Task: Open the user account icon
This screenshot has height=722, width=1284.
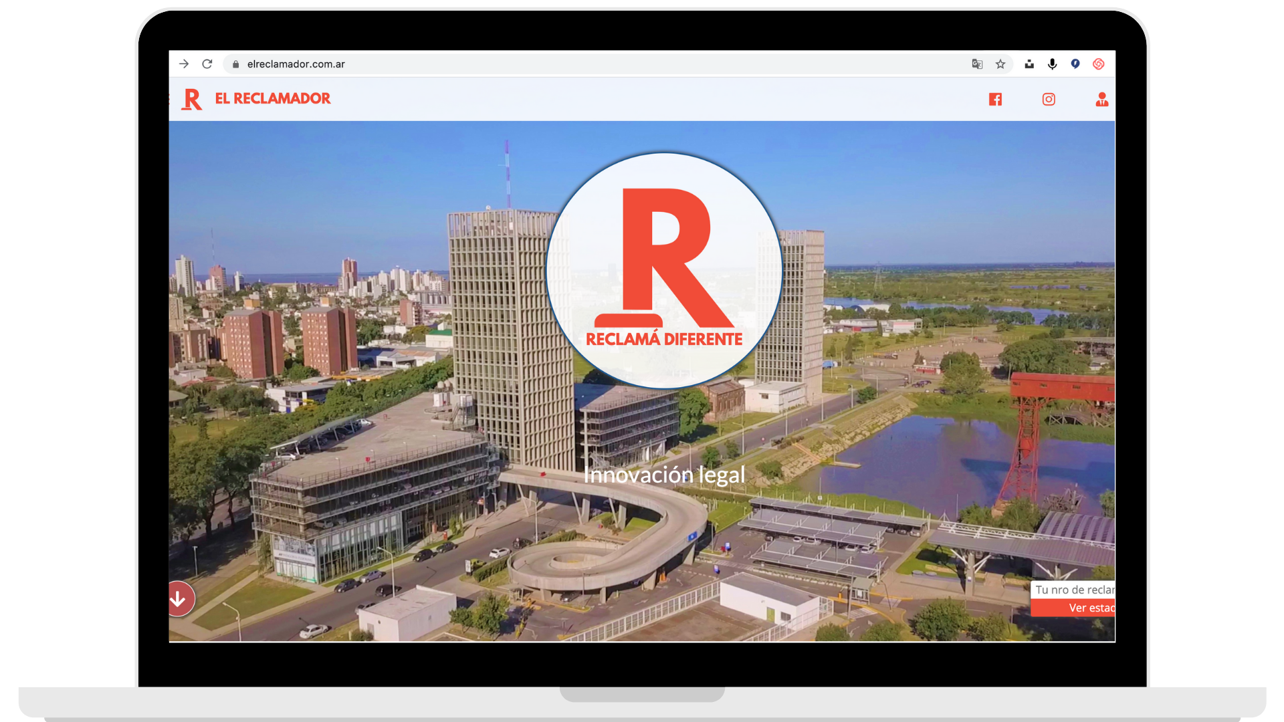Action: point(1102,100)
